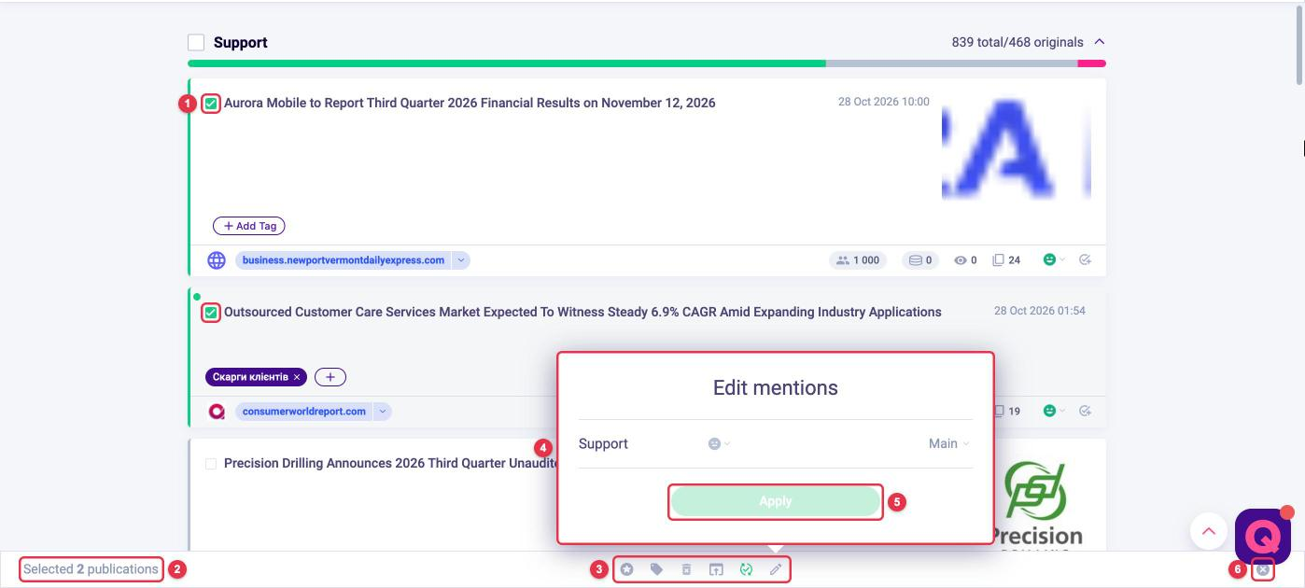
Task: Click the move/export window icon in the bulk actions bar
Action: click(716, 568)
